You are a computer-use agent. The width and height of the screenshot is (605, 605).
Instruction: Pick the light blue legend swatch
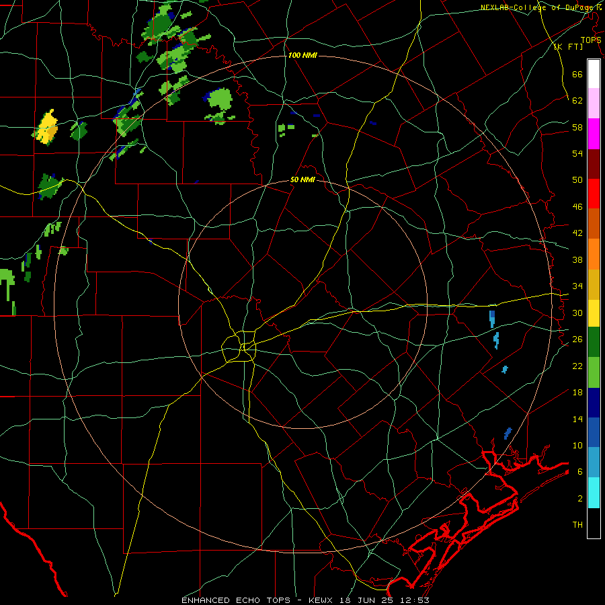(x=594, y=462)
